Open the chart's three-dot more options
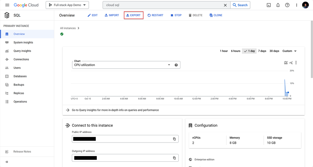This screenshot has height=167, width=313. coord(296,63)
